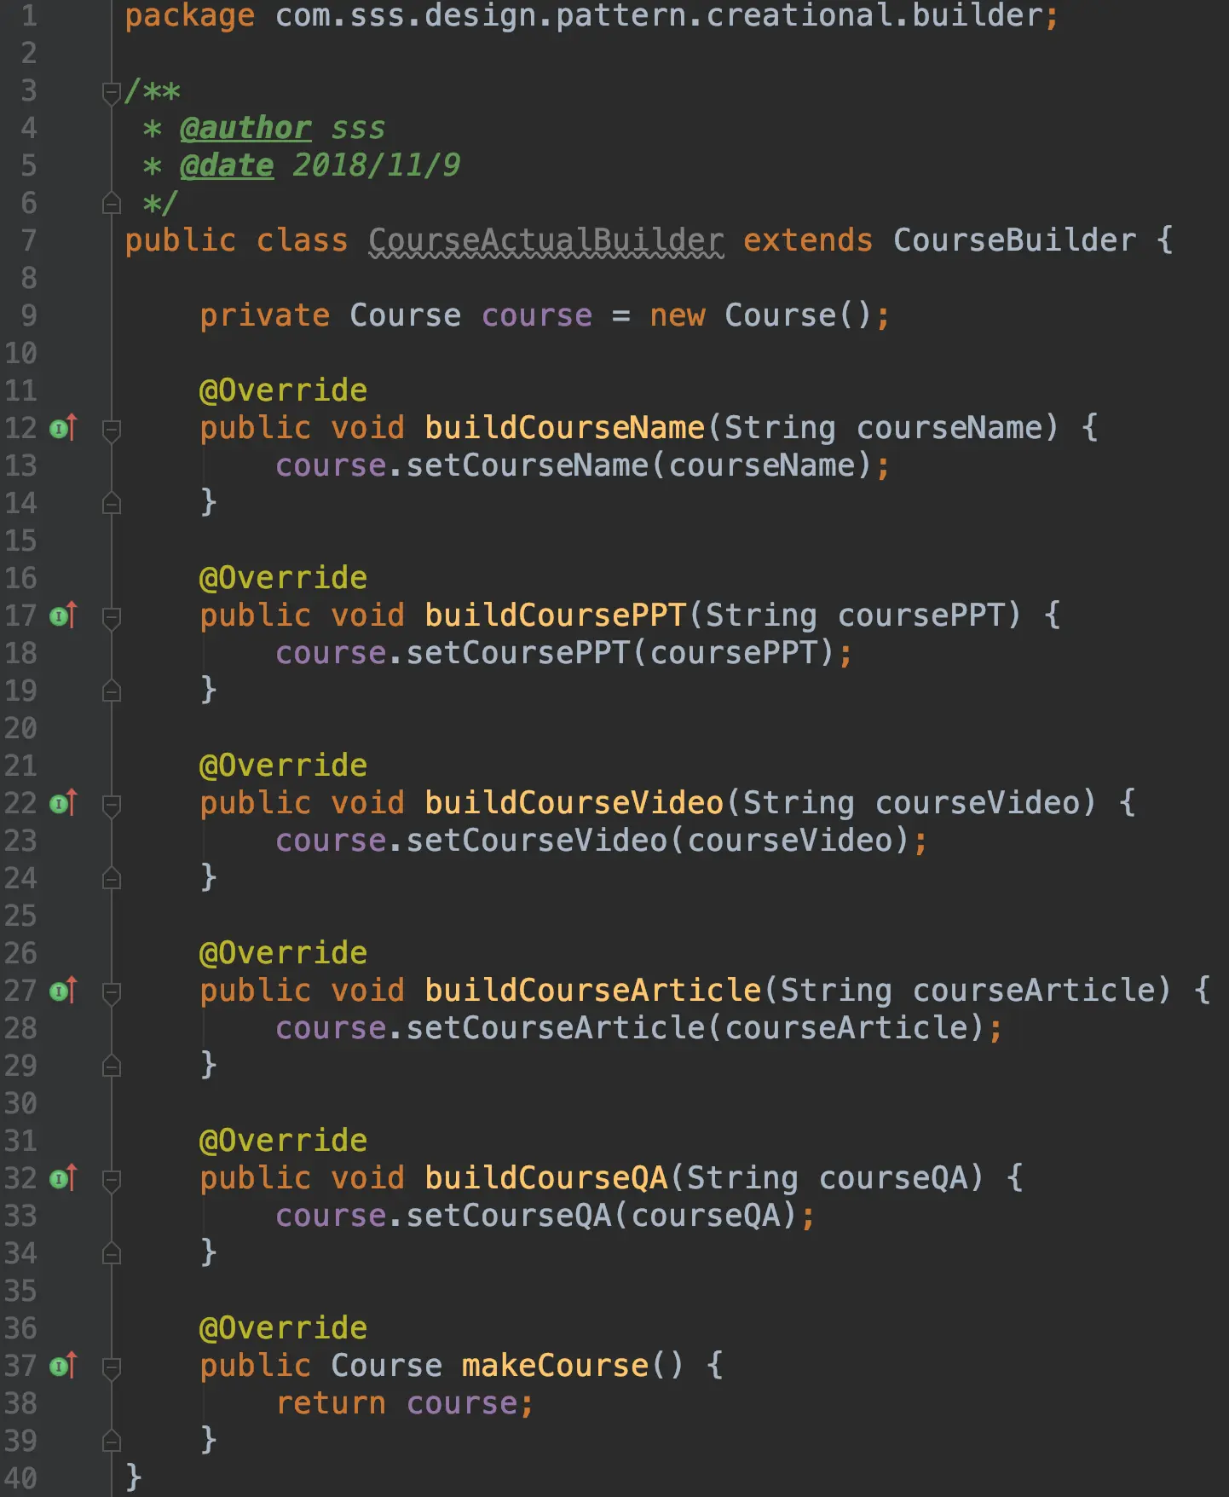Click the buildCourseArticle method name
Image resolution: width=1229 pixels, height=1497 pixels.
pyautogui.click(x=592, y=991)
